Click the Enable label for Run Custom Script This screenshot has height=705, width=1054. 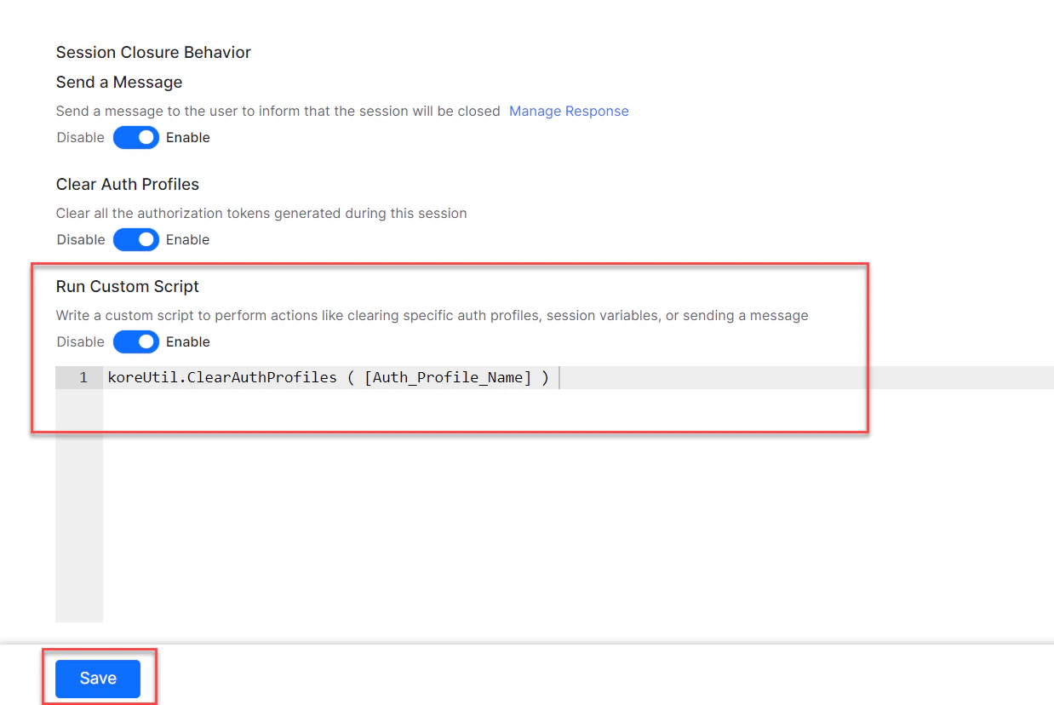pos(187,341)
